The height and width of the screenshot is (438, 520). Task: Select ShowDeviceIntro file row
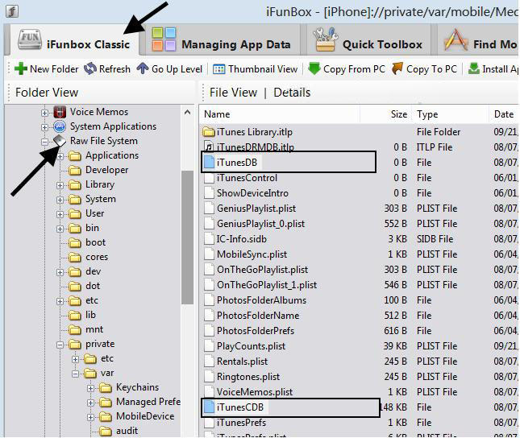click(360, 193)
